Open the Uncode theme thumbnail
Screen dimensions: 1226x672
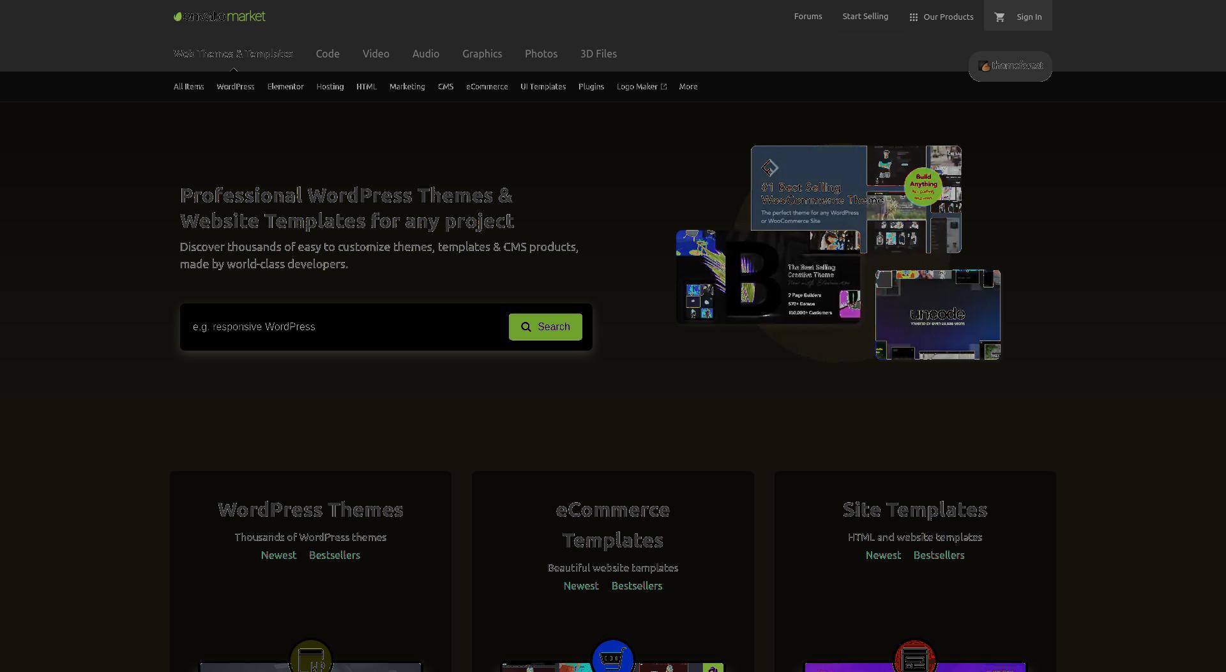(938, 315)
